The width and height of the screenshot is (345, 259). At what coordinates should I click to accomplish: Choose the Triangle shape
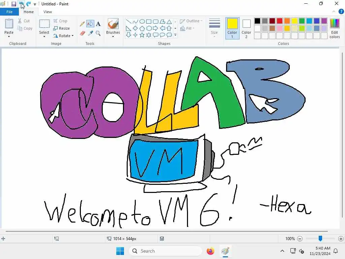pos(169,22)
